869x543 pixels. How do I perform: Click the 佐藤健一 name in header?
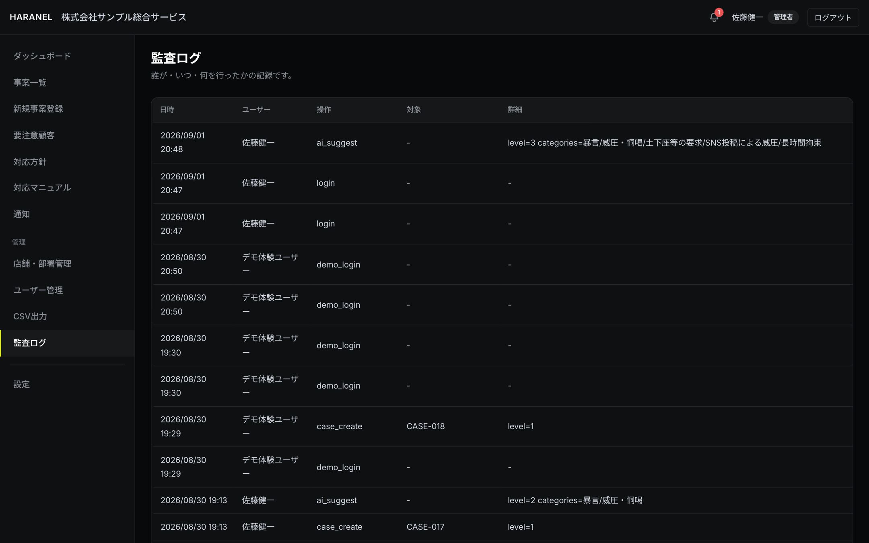(x=747, y=17)
